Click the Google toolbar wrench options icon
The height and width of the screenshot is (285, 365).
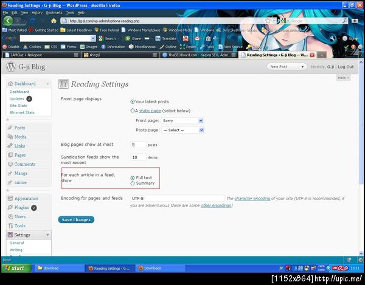click(332, 38)
